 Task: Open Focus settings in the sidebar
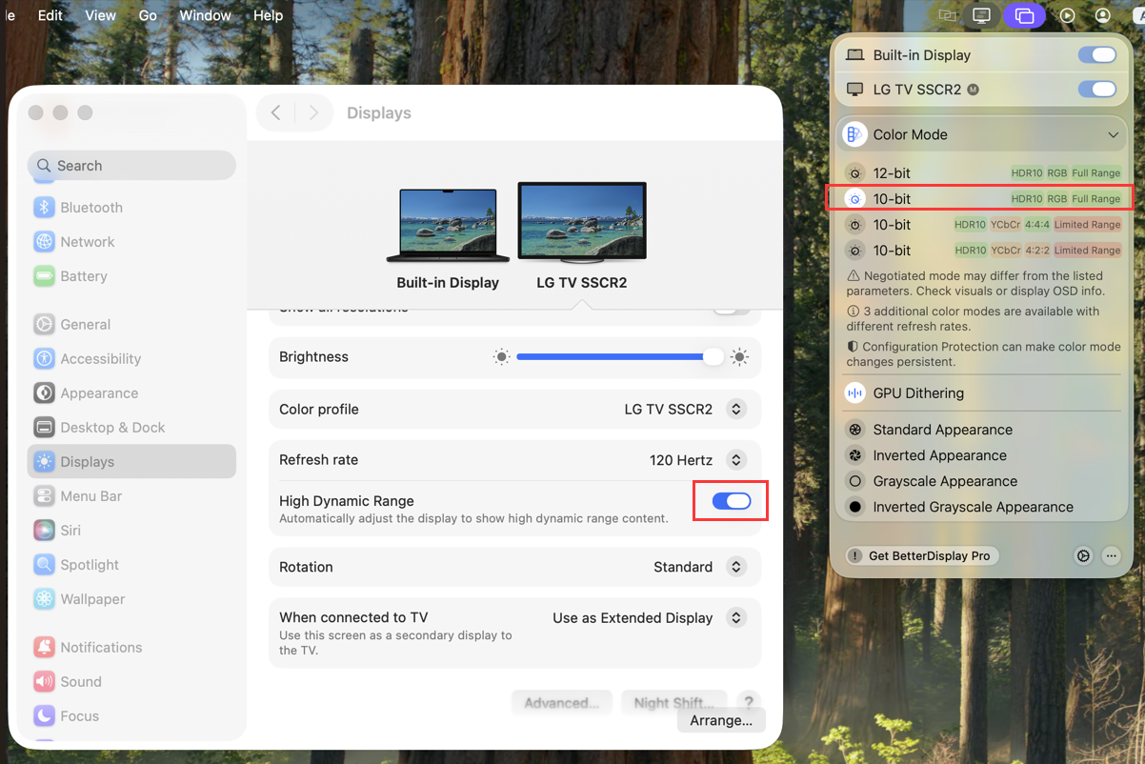point(131,716)
